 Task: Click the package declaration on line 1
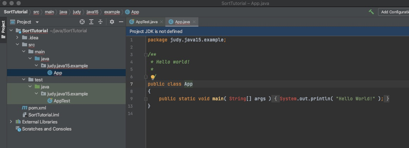click(187, 40)
